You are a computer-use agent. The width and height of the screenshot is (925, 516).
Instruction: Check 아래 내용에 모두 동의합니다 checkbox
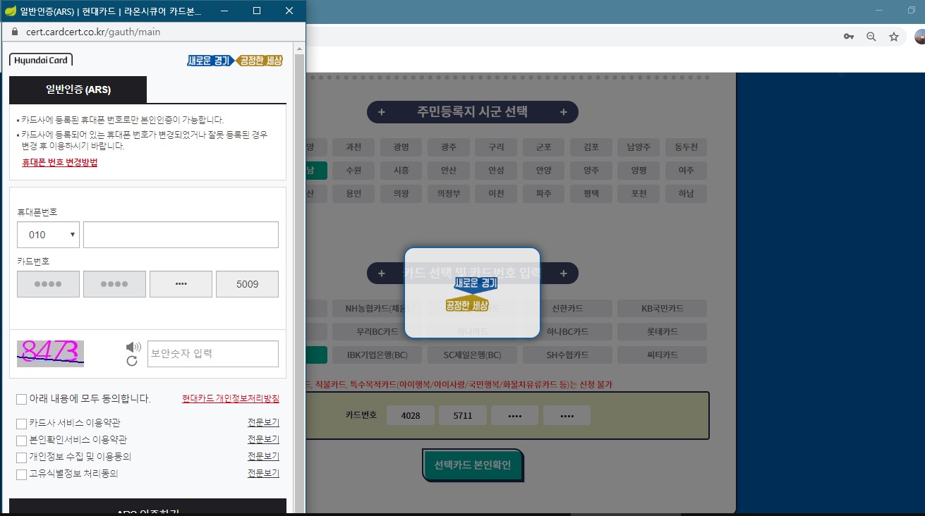pos(22,400)
